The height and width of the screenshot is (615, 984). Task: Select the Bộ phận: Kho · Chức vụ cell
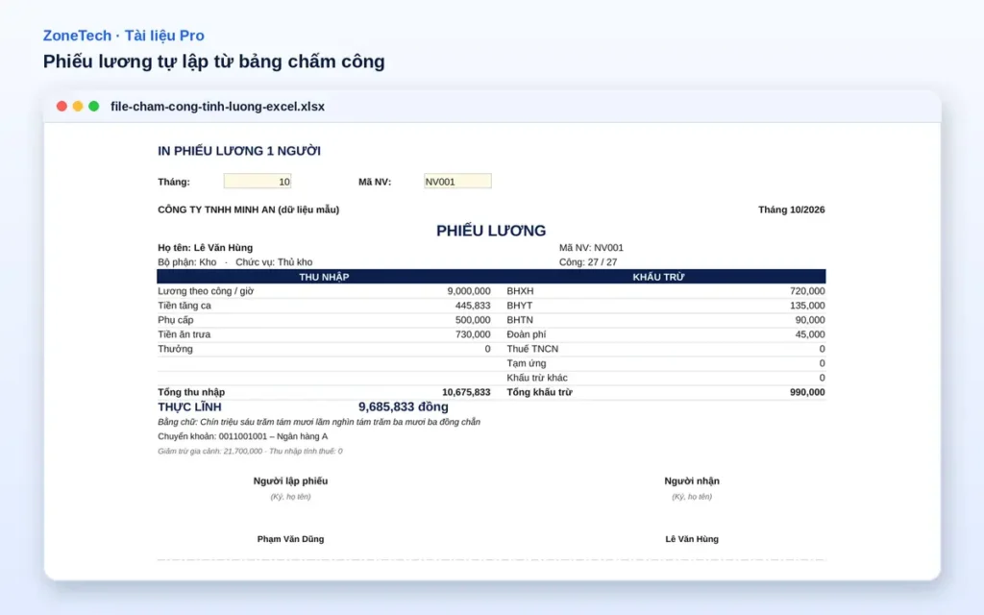(234, 262)
